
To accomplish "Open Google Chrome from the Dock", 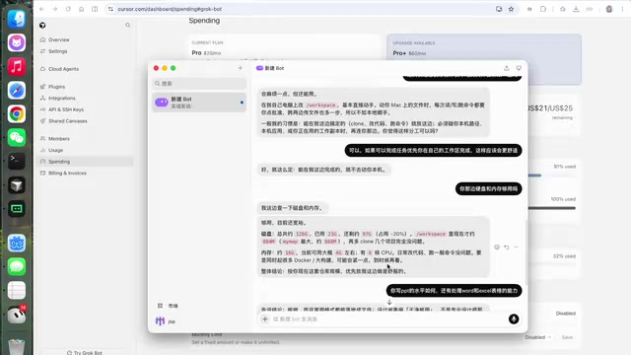I will (17, 114).
